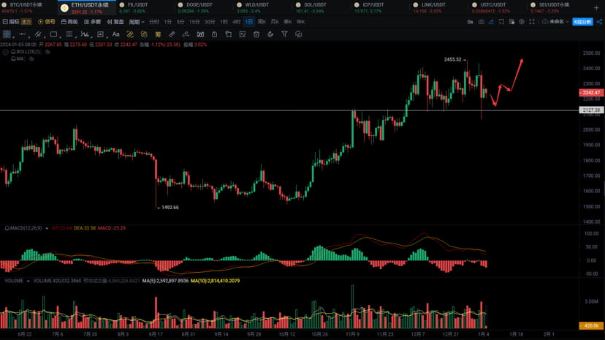
Task: Click the second gold circle tool icon
Action: pyautogui.click(x=144, y=34)
